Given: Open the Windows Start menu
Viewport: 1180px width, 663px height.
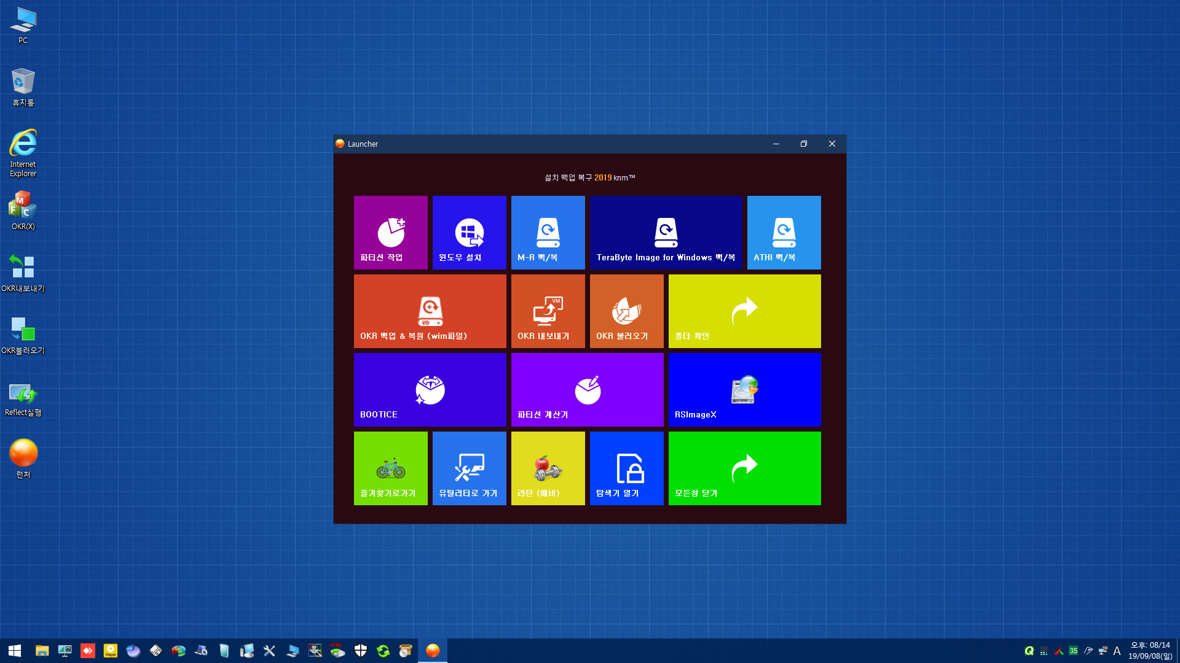Looking at the screenshot, I should tap(15, 651).
